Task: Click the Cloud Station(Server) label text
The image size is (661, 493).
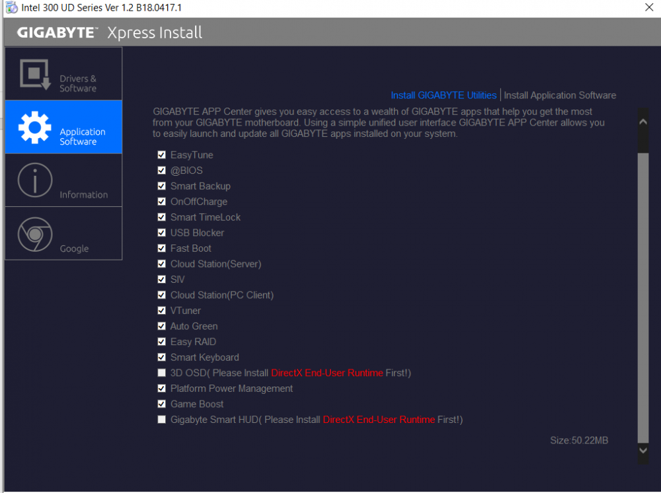Action: (x=216, y=264)
